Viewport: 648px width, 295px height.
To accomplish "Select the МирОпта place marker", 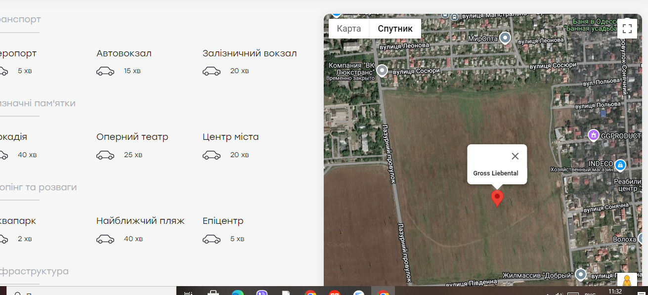I will [x=505, y=38].
